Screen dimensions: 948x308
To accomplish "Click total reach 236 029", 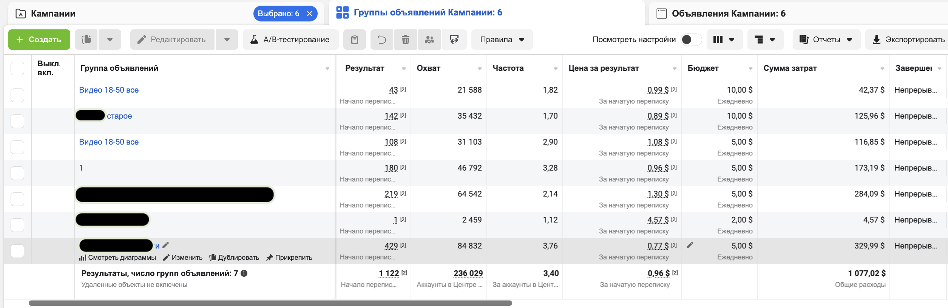I will [x=468, y=273].
